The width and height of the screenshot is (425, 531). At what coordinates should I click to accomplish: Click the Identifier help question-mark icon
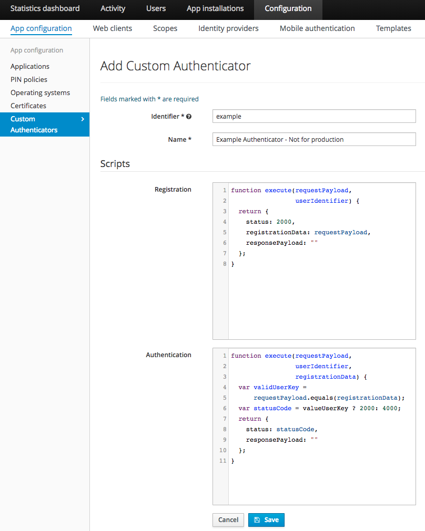(x=189, y=117)
